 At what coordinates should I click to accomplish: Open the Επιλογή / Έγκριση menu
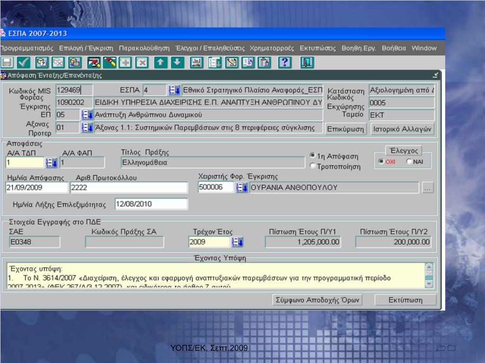[x=86, y=48]
